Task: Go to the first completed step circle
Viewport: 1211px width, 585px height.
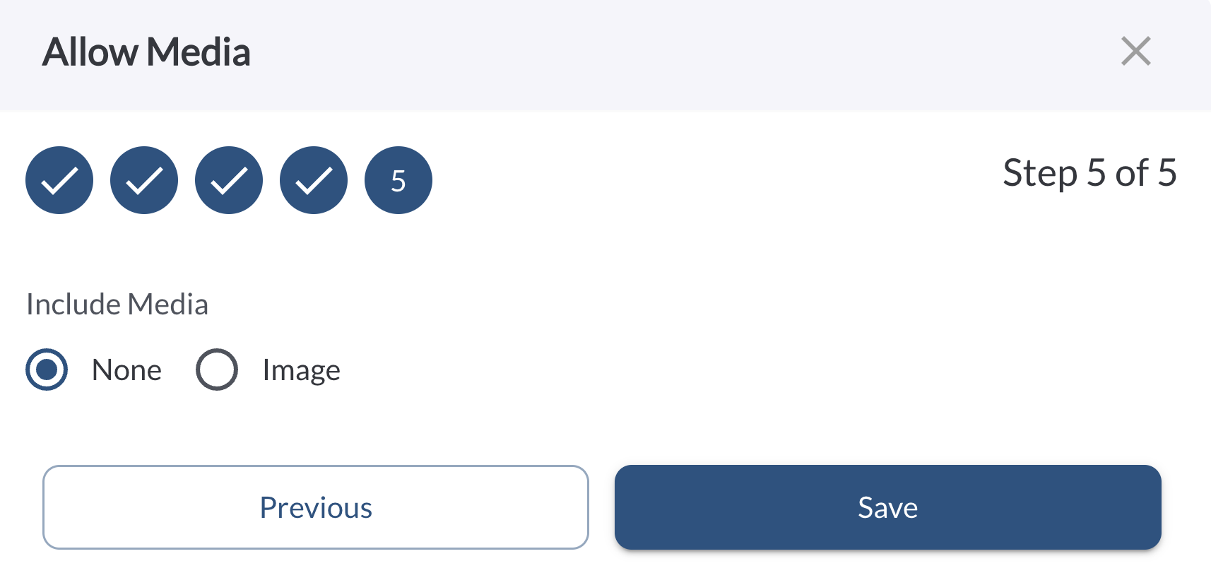Action: point(59,180)
